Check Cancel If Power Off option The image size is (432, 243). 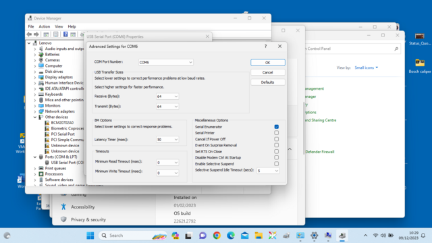(276, 139)
